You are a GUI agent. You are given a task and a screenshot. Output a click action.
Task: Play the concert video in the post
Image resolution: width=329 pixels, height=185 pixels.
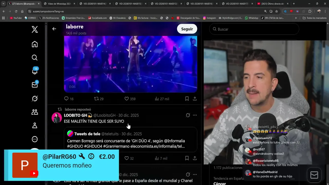coord(131,64)
